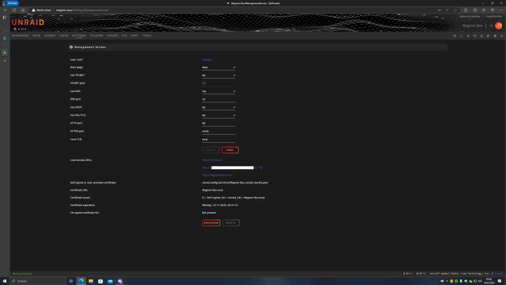The image size is (506, 285).
Task: Open the hamburger menu next to Magnon-Box
Action: pyautogui.click(x=491, y=26)
